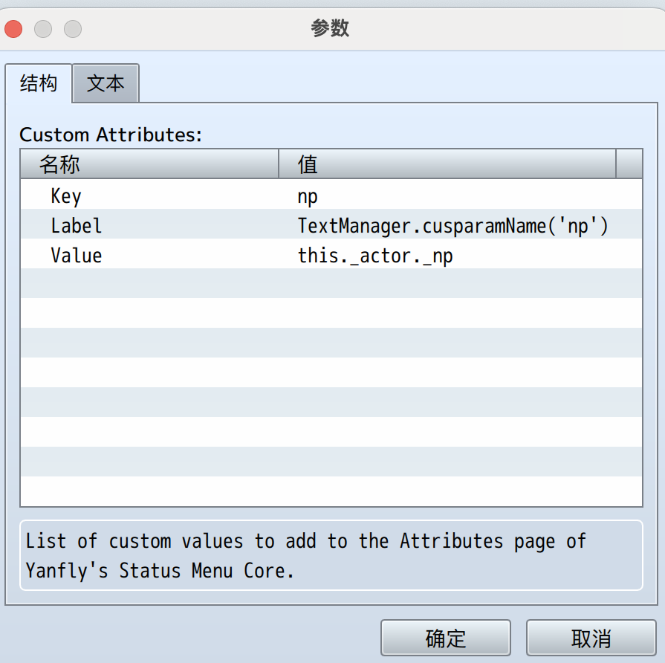This screenshot has height=663, width=665.
Task: Switch to the 结构 tab
Action: point(38,83)
